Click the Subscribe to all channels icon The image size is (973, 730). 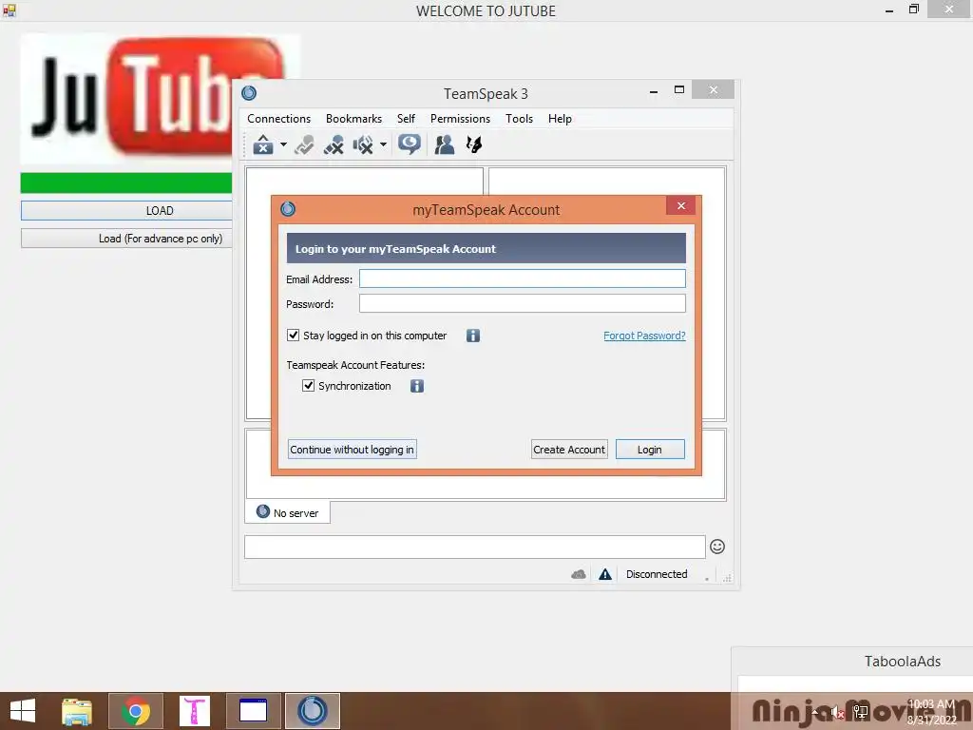click(x=304, y=144)
